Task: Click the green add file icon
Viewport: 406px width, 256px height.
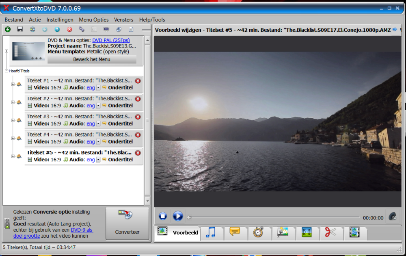Action: tap(8, 29)
